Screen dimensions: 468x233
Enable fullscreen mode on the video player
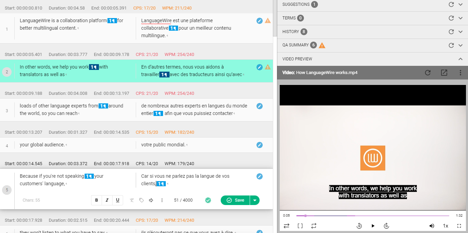459,225
